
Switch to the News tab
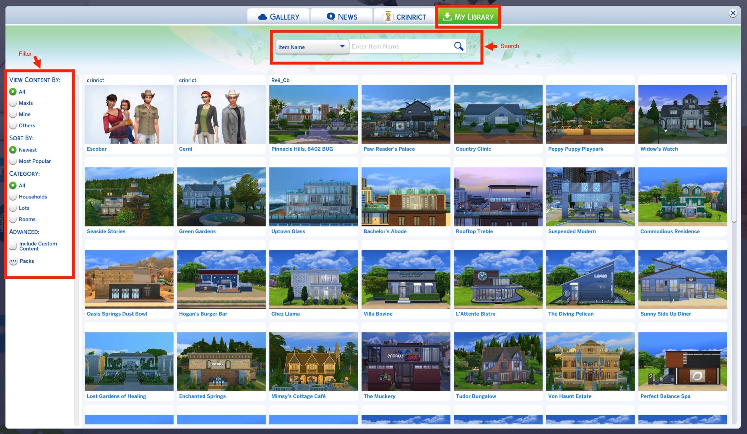(341, 16)
